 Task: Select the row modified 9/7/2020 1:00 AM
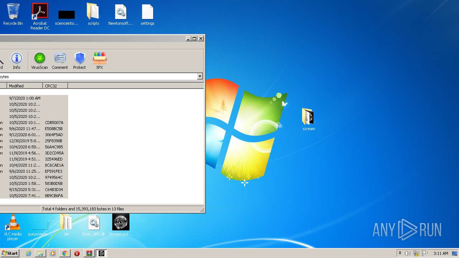click(x=34, y=98)
